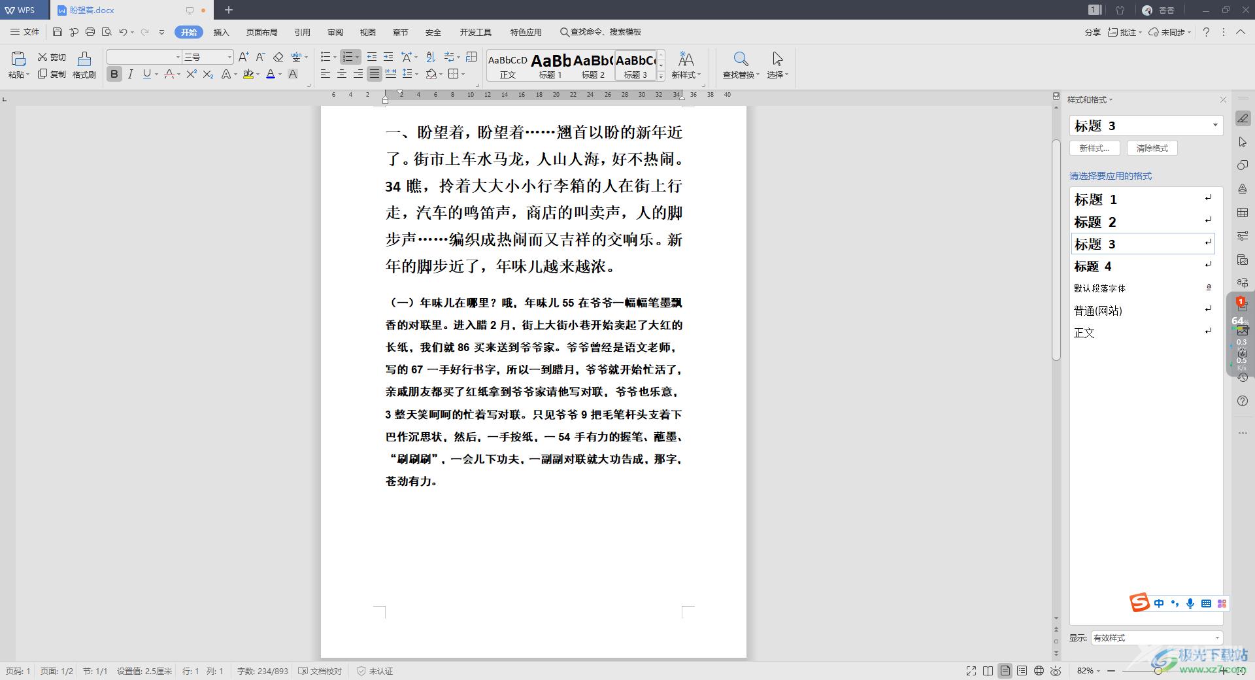Click the Find and Replace magnifier icon
1255x680 pixels.
click(x=740, y=59)
